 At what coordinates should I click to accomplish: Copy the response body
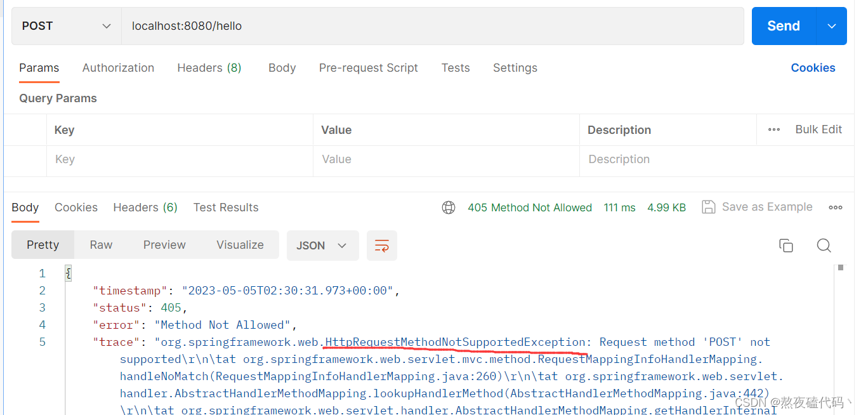point(786,246)
